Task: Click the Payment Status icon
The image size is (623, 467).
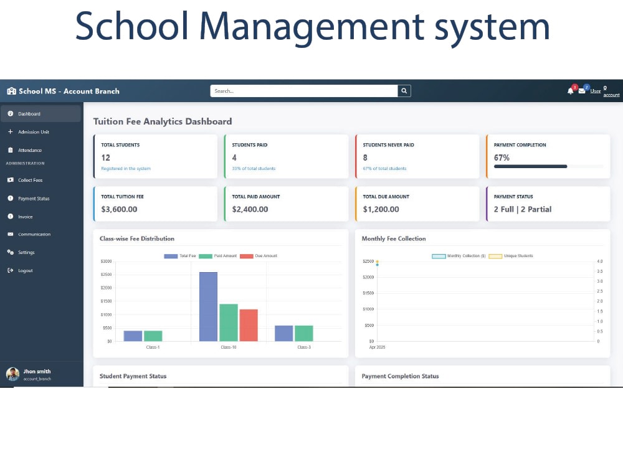Action: (11, 198)
